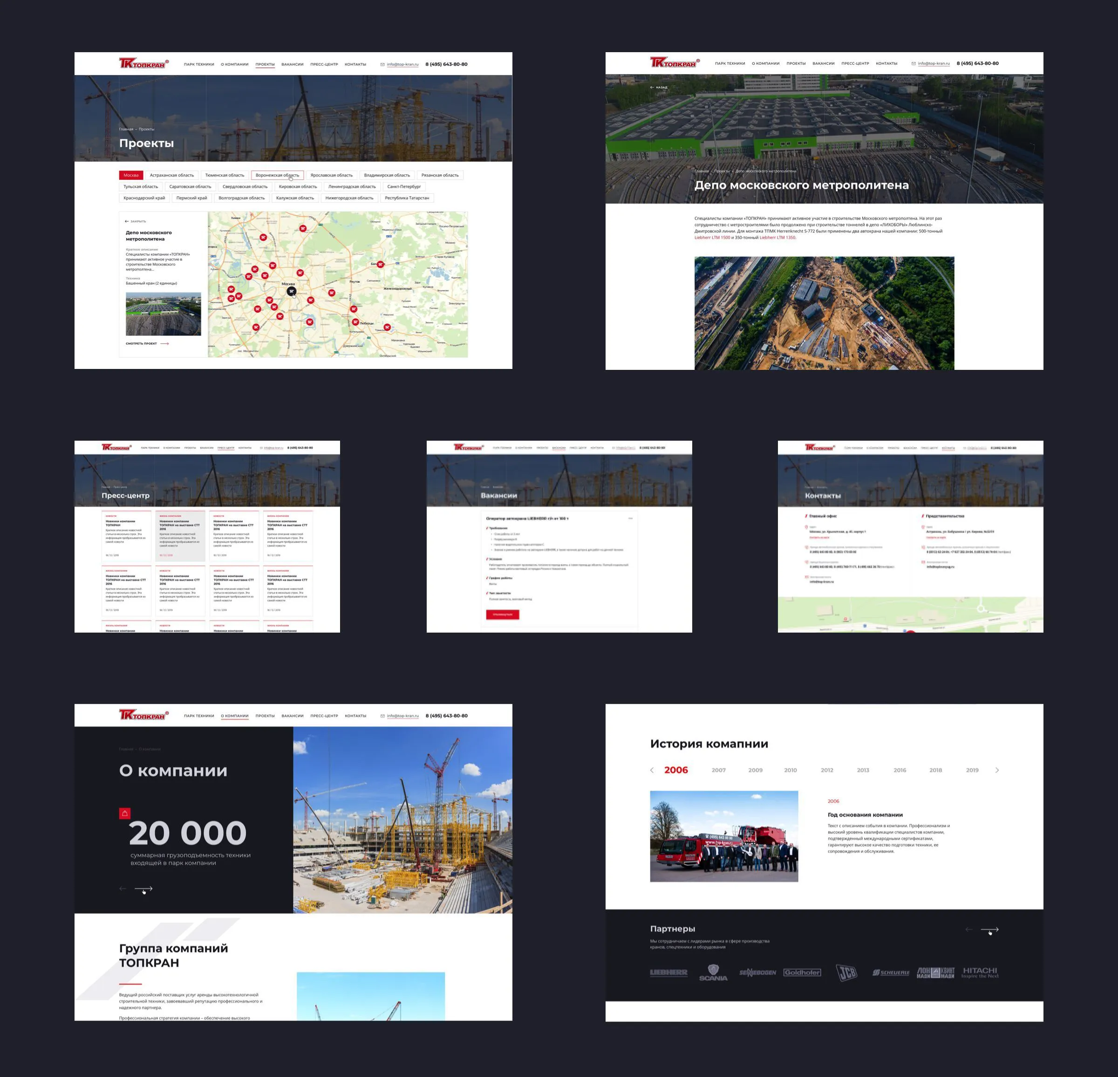Click the ТОПКРАН logo on the О компании page
Screen dimensions: 1118x1077
[x=144, y=715]
